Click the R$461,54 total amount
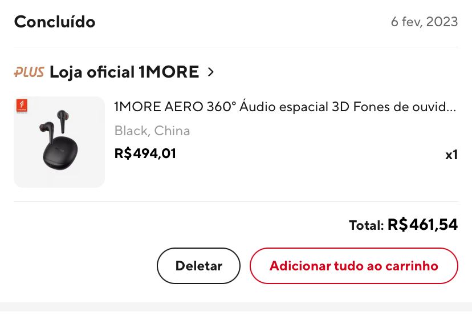Image resolution: width=472 pixels, height=316 pixels. 422,225
